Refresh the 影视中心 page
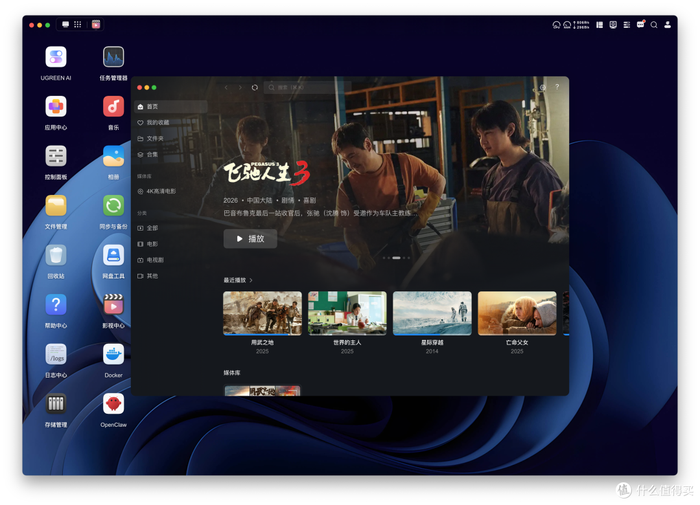 pos(255,87)
